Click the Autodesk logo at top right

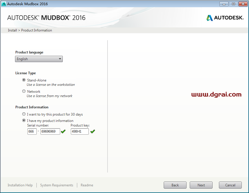225,18
